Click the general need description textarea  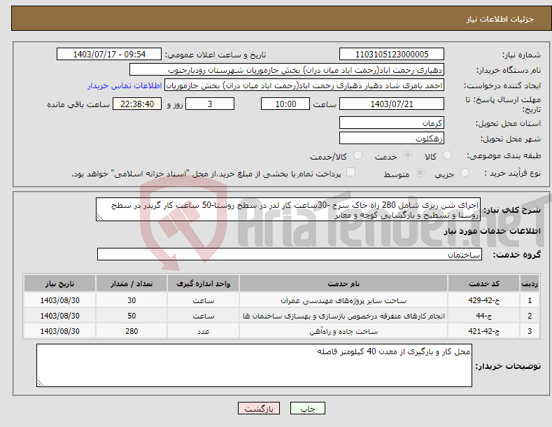click(288, 209)
